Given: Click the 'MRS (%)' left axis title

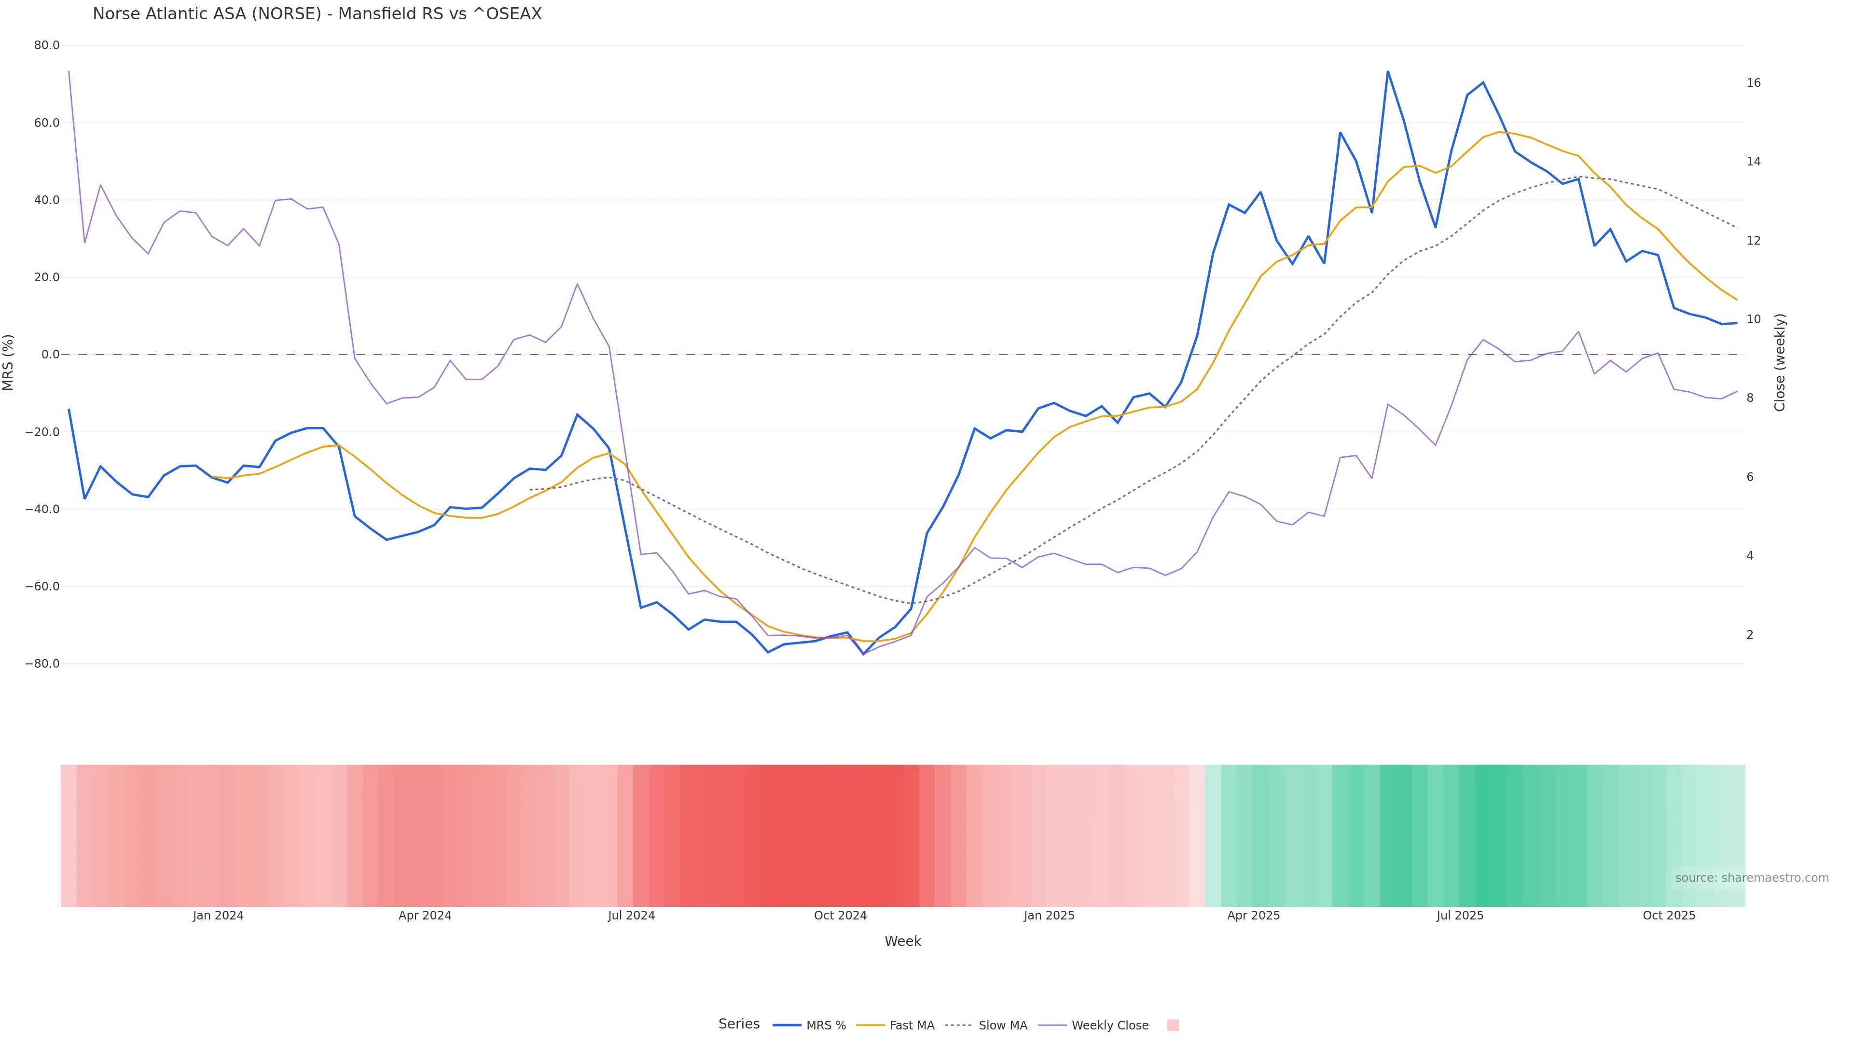Looking at the screenshot, I should tap(9, 362).
